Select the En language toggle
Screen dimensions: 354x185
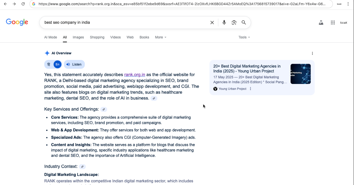click(57, 64)
